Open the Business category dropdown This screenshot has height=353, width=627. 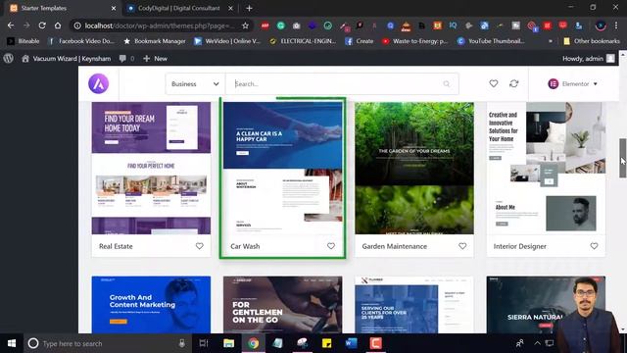195,83
